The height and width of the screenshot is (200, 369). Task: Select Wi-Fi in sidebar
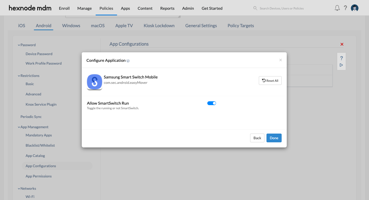[x=30, y=197]
